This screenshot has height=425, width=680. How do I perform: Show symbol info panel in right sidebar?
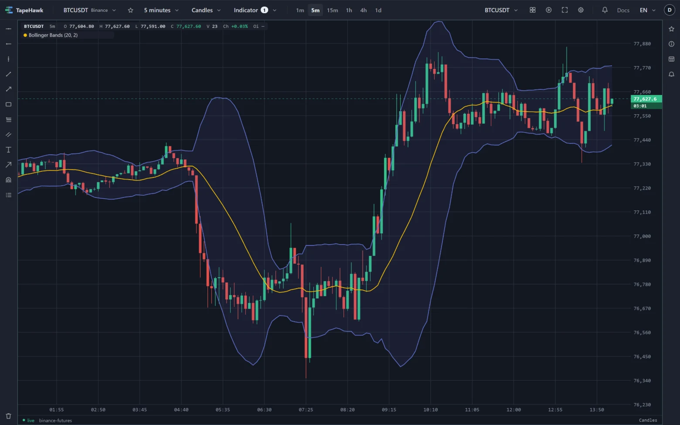[671, 44]
